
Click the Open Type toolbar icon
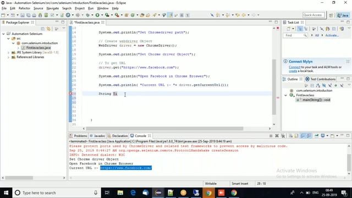142,15
